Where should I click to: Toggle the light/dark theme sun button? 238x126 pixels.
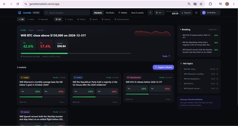click(x=150, y=13)
